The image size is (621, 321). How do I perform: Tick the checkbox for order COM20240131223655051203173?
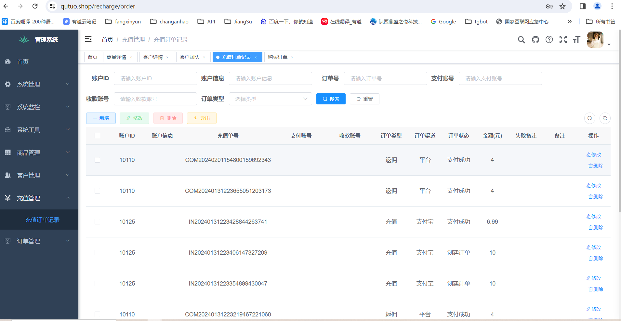pyautogui.click(x=97, y=191)
